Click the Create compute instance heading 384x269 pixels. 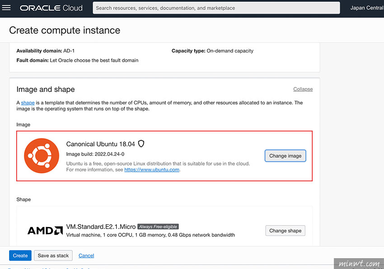click(65, 30)
